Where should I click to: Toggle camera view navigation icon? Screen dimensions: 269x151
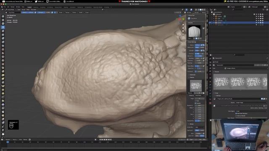click(183, 31)
